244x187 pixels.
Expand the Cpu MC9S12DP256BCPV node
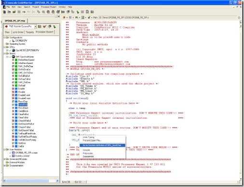coord(7,50)
